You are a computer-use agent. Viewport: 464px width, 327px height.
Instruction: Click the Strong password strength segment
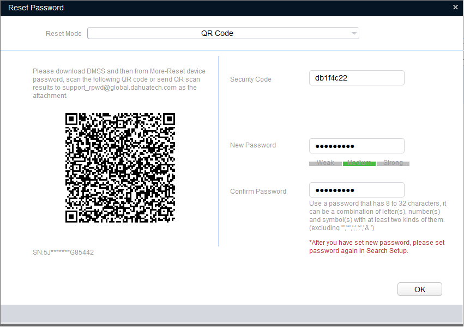click(x=393, y=163)
